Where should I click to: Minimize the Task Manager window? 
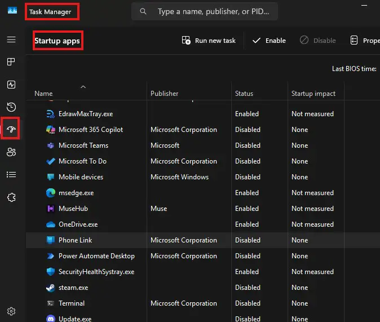[364, 5]
